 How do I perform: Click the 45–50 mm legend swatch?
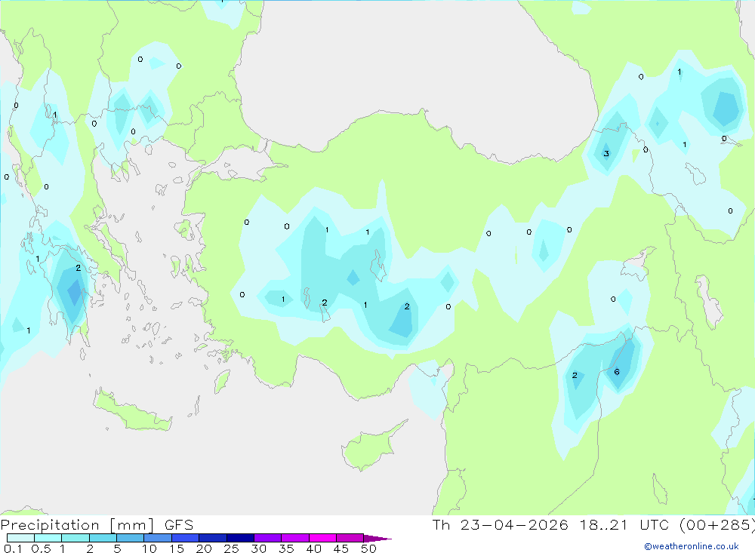click(350, 538)
